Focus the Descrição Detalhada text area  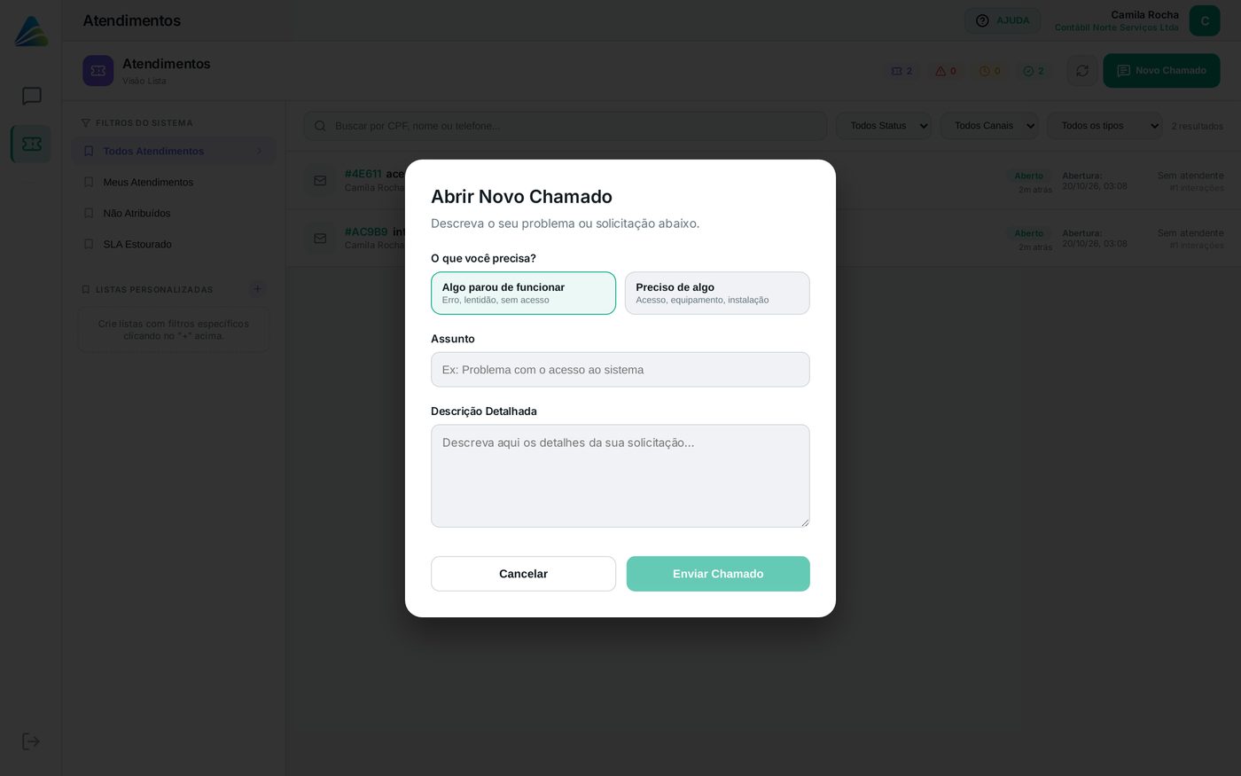[x=620, y=476]
